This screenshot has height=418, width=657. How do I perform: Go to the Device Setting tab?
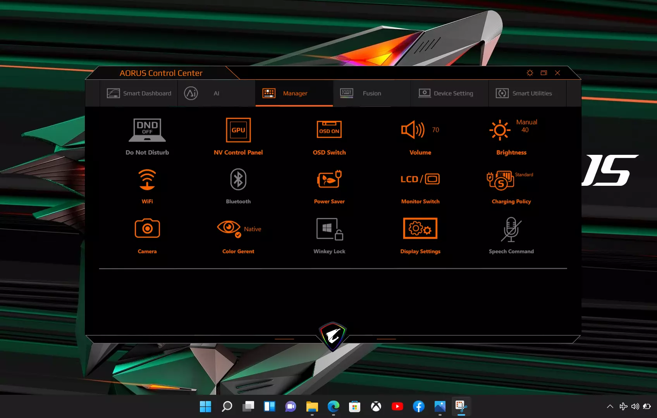[446, 93]
